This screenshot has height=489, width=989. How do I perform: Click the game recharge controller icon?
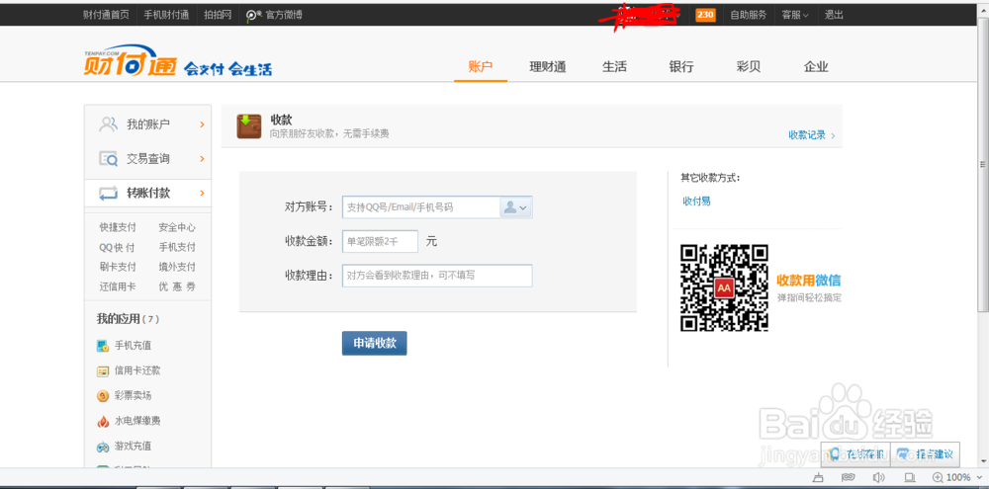(103, 447)
